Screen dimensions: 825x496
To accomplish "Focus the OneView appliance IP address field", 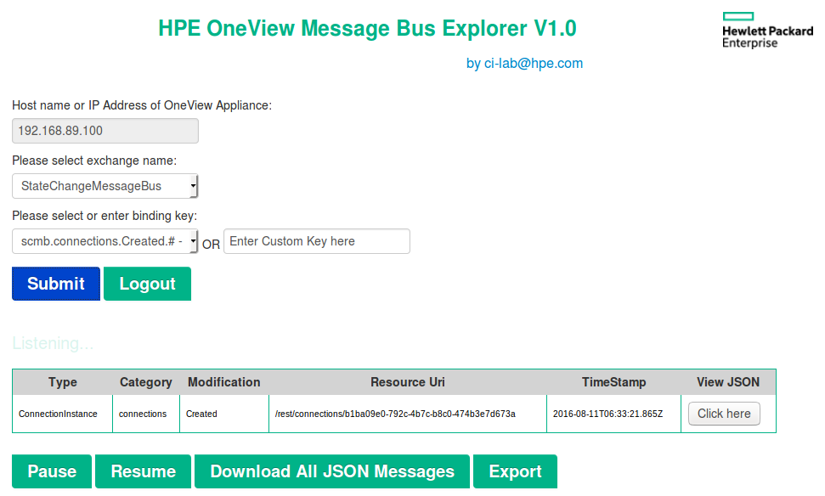I will point(105,131).
